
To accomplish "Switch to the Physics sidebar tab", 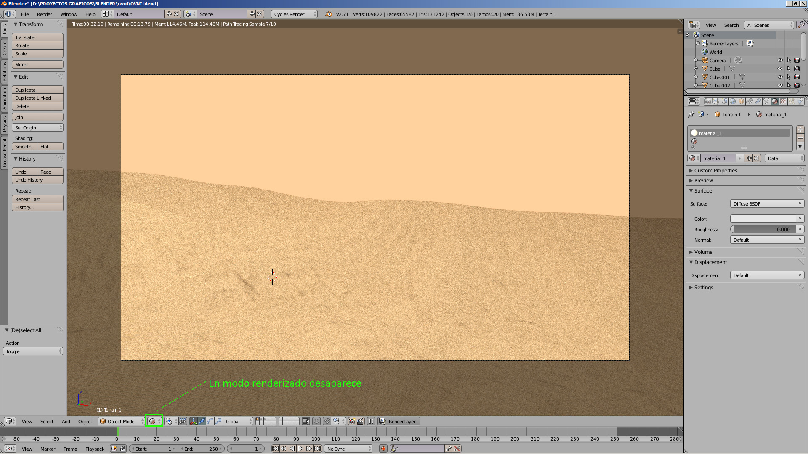I will (x=5, y=124).
